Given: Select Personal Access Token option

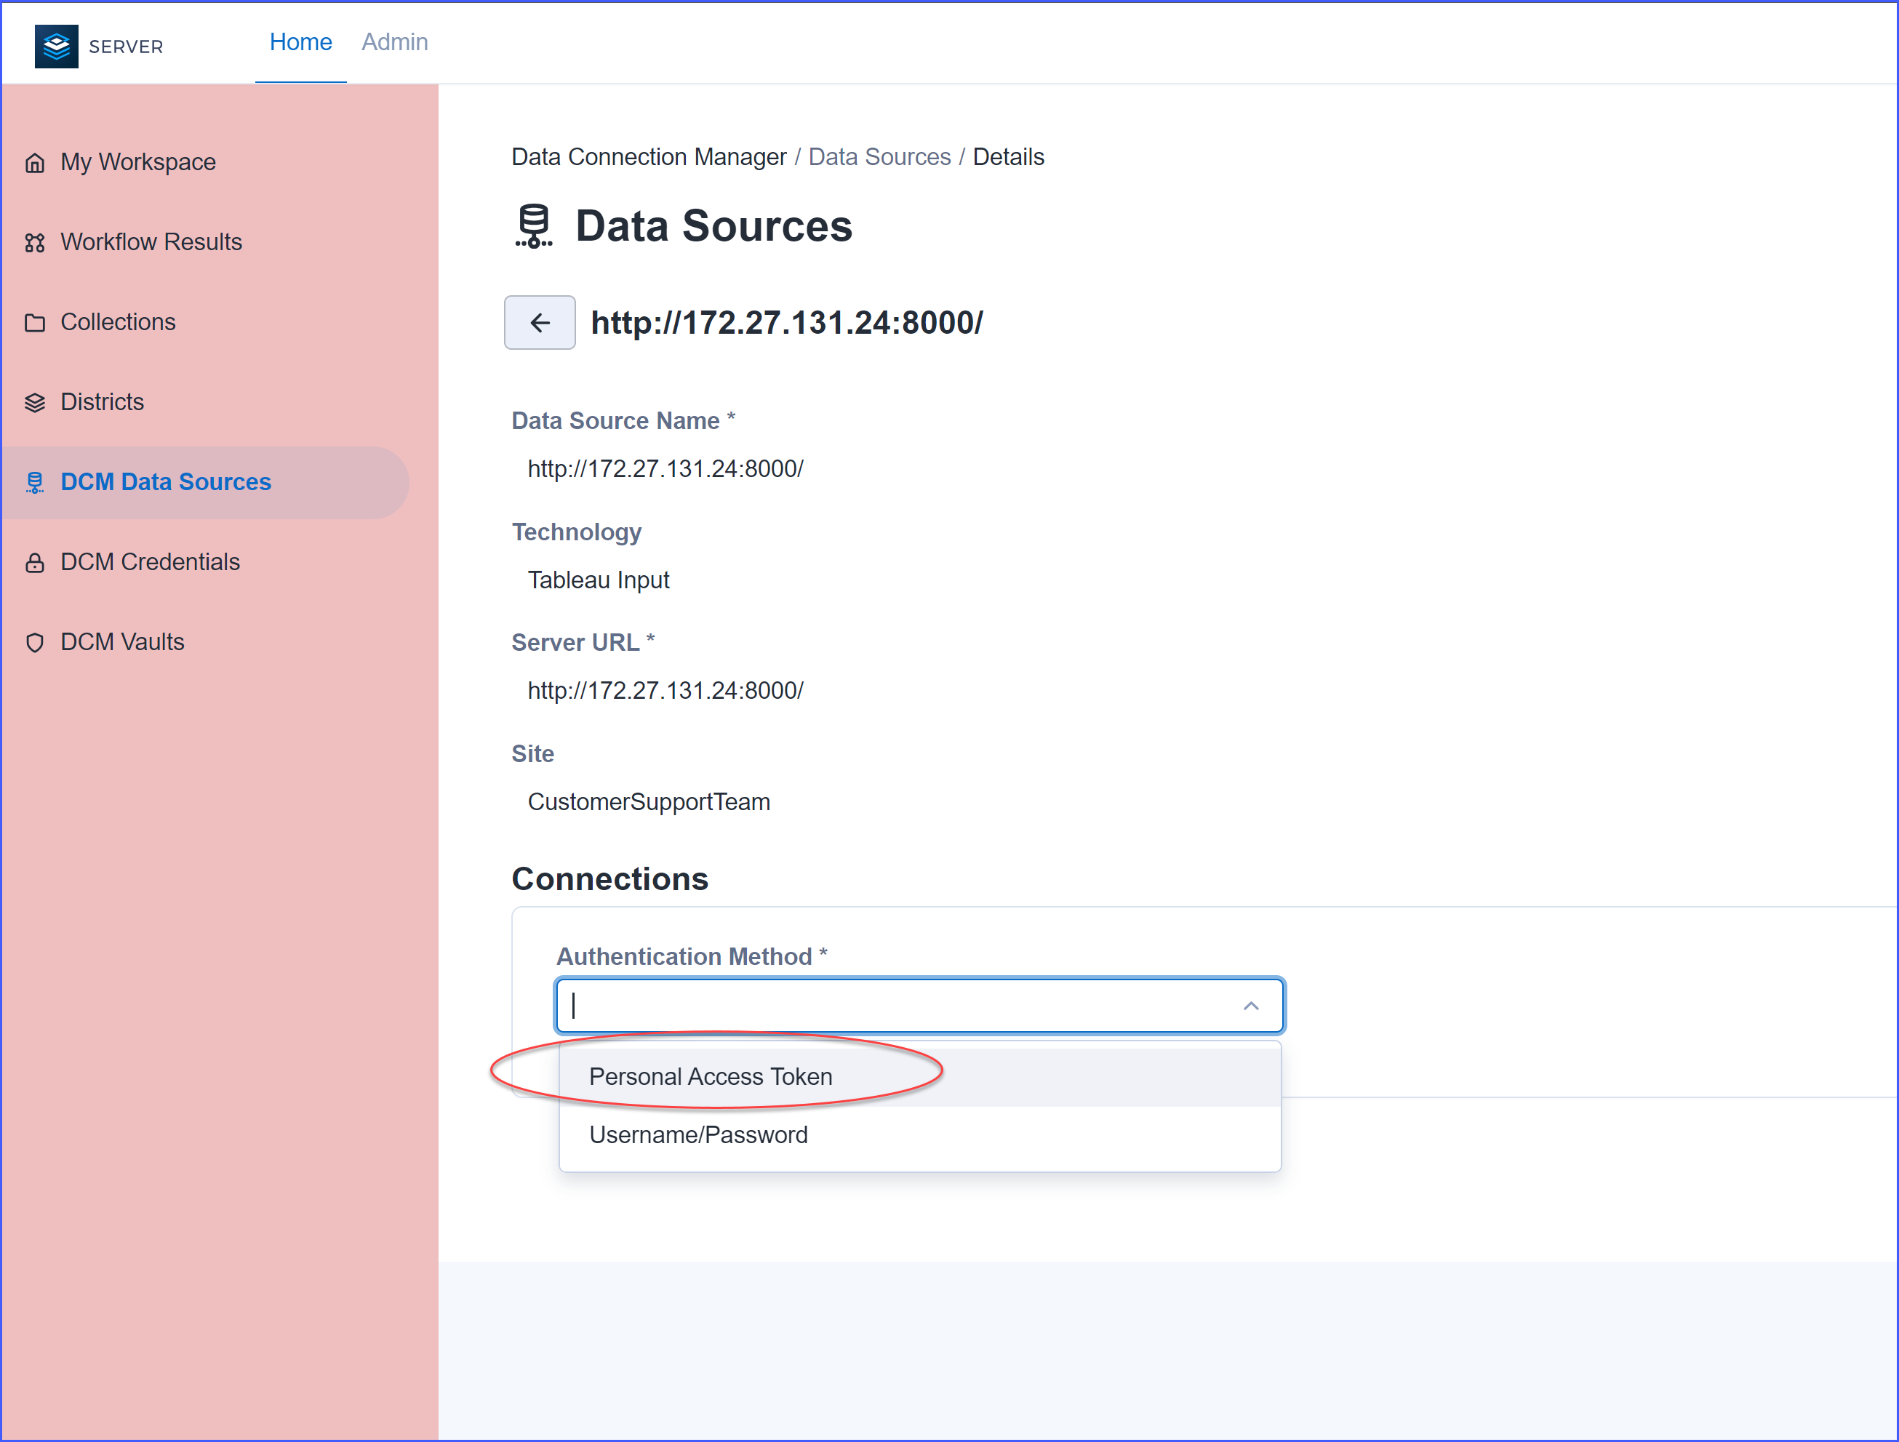Looking at the screenshot, I should coord(919,1076).
